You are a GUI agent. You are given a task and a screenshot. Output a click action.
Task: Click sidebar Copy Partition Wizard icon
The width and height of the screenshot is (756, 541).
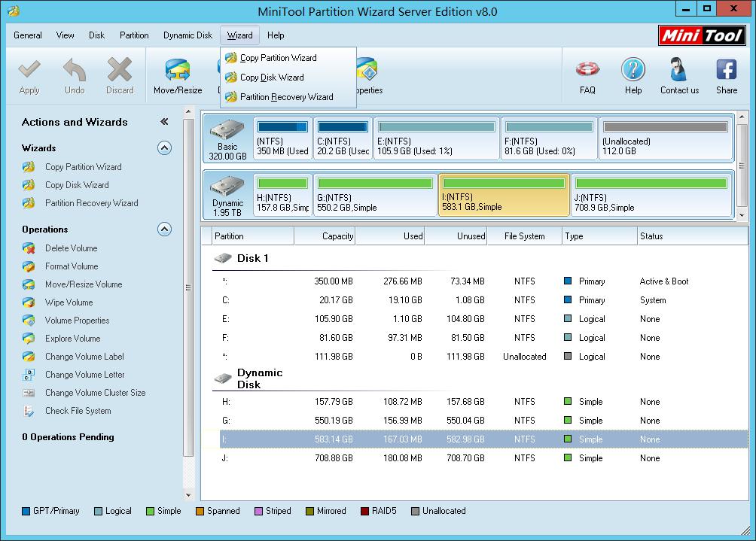click(29, 167)
